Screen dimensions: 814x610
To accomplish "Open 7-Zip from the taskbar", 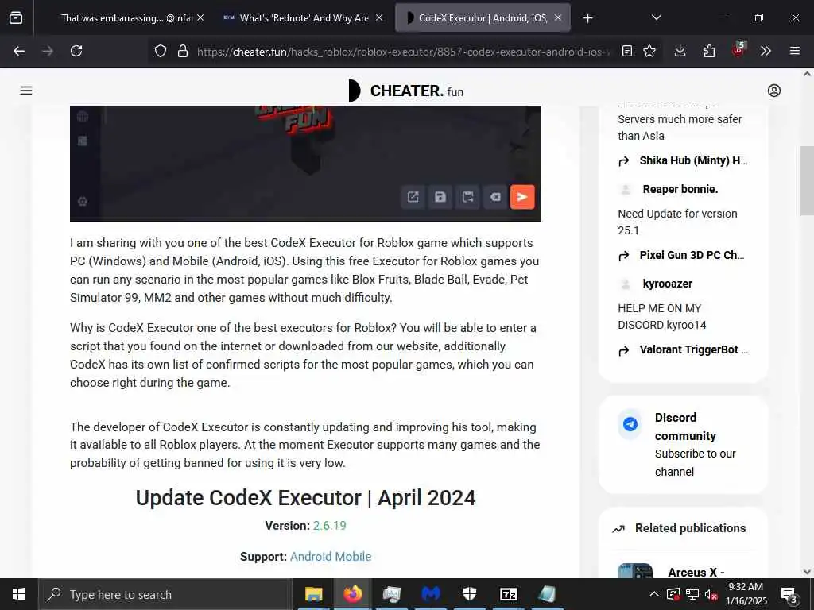I will [508, 594].
